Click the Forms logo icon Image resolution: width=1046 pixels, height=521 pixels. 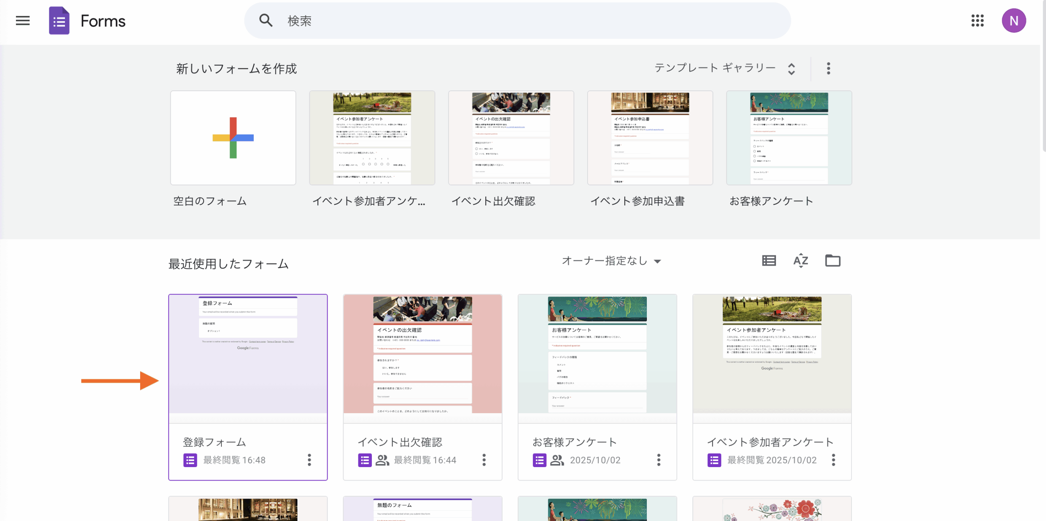click(59, 20)
